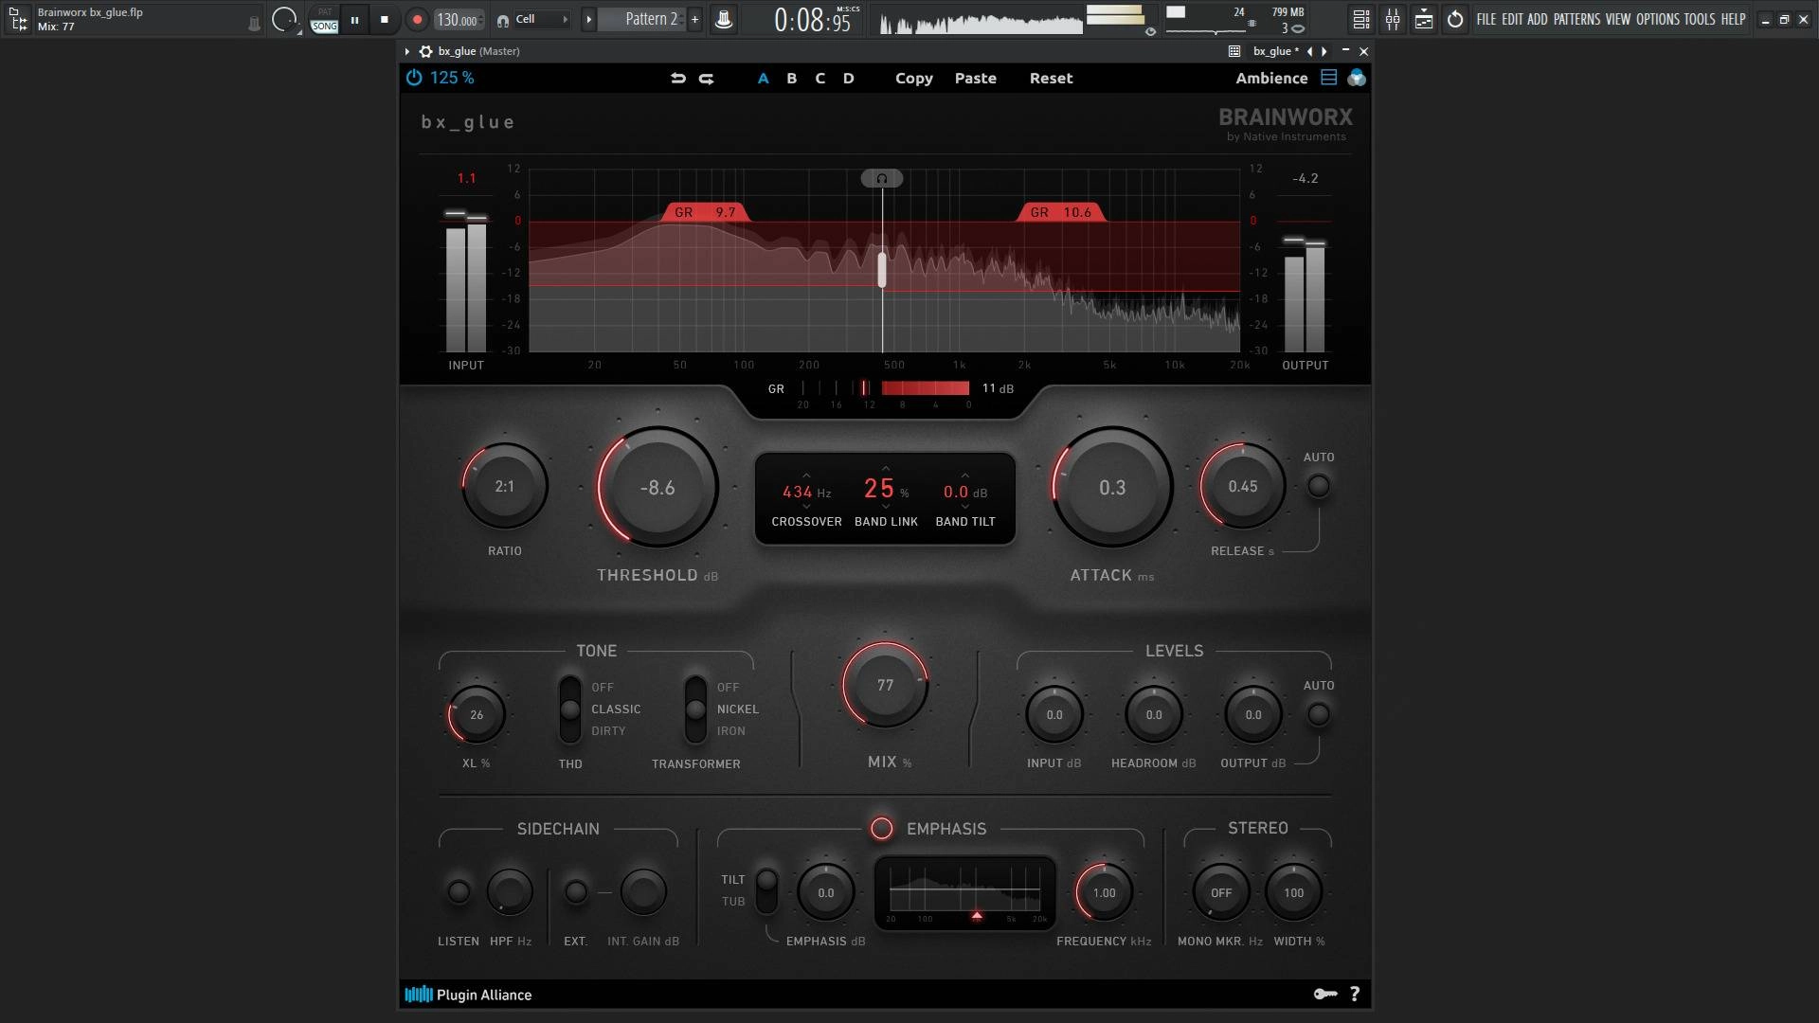Screen dimensions: 1819x1023
Task: Arm recording with the red record button
Action: click(x=417, y=20)
